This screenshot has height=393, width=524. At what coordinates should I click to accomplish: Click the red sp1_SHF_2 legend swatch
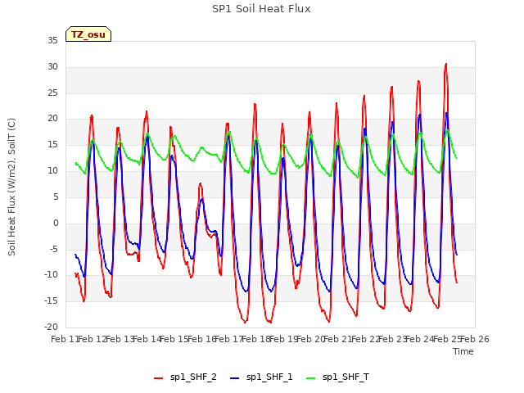(158, 378)
